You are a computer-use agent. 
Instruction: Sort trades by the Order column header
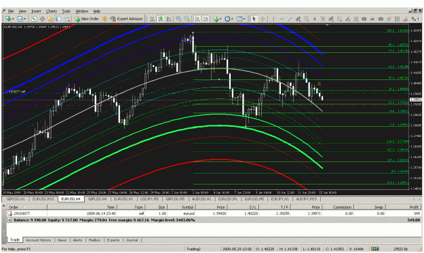[26, 207]
